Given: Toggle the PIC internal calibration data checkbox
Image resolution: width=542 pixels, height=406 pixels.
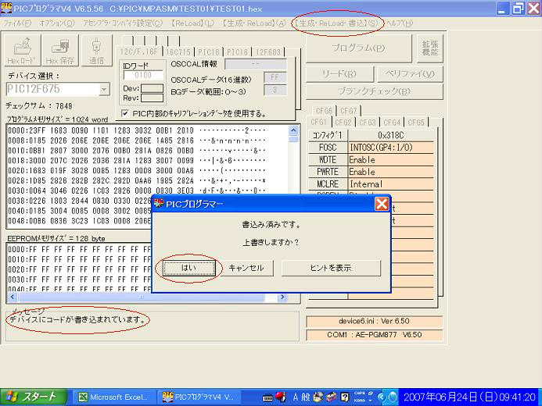Looking at the screenshot, I should click(127, 113).
